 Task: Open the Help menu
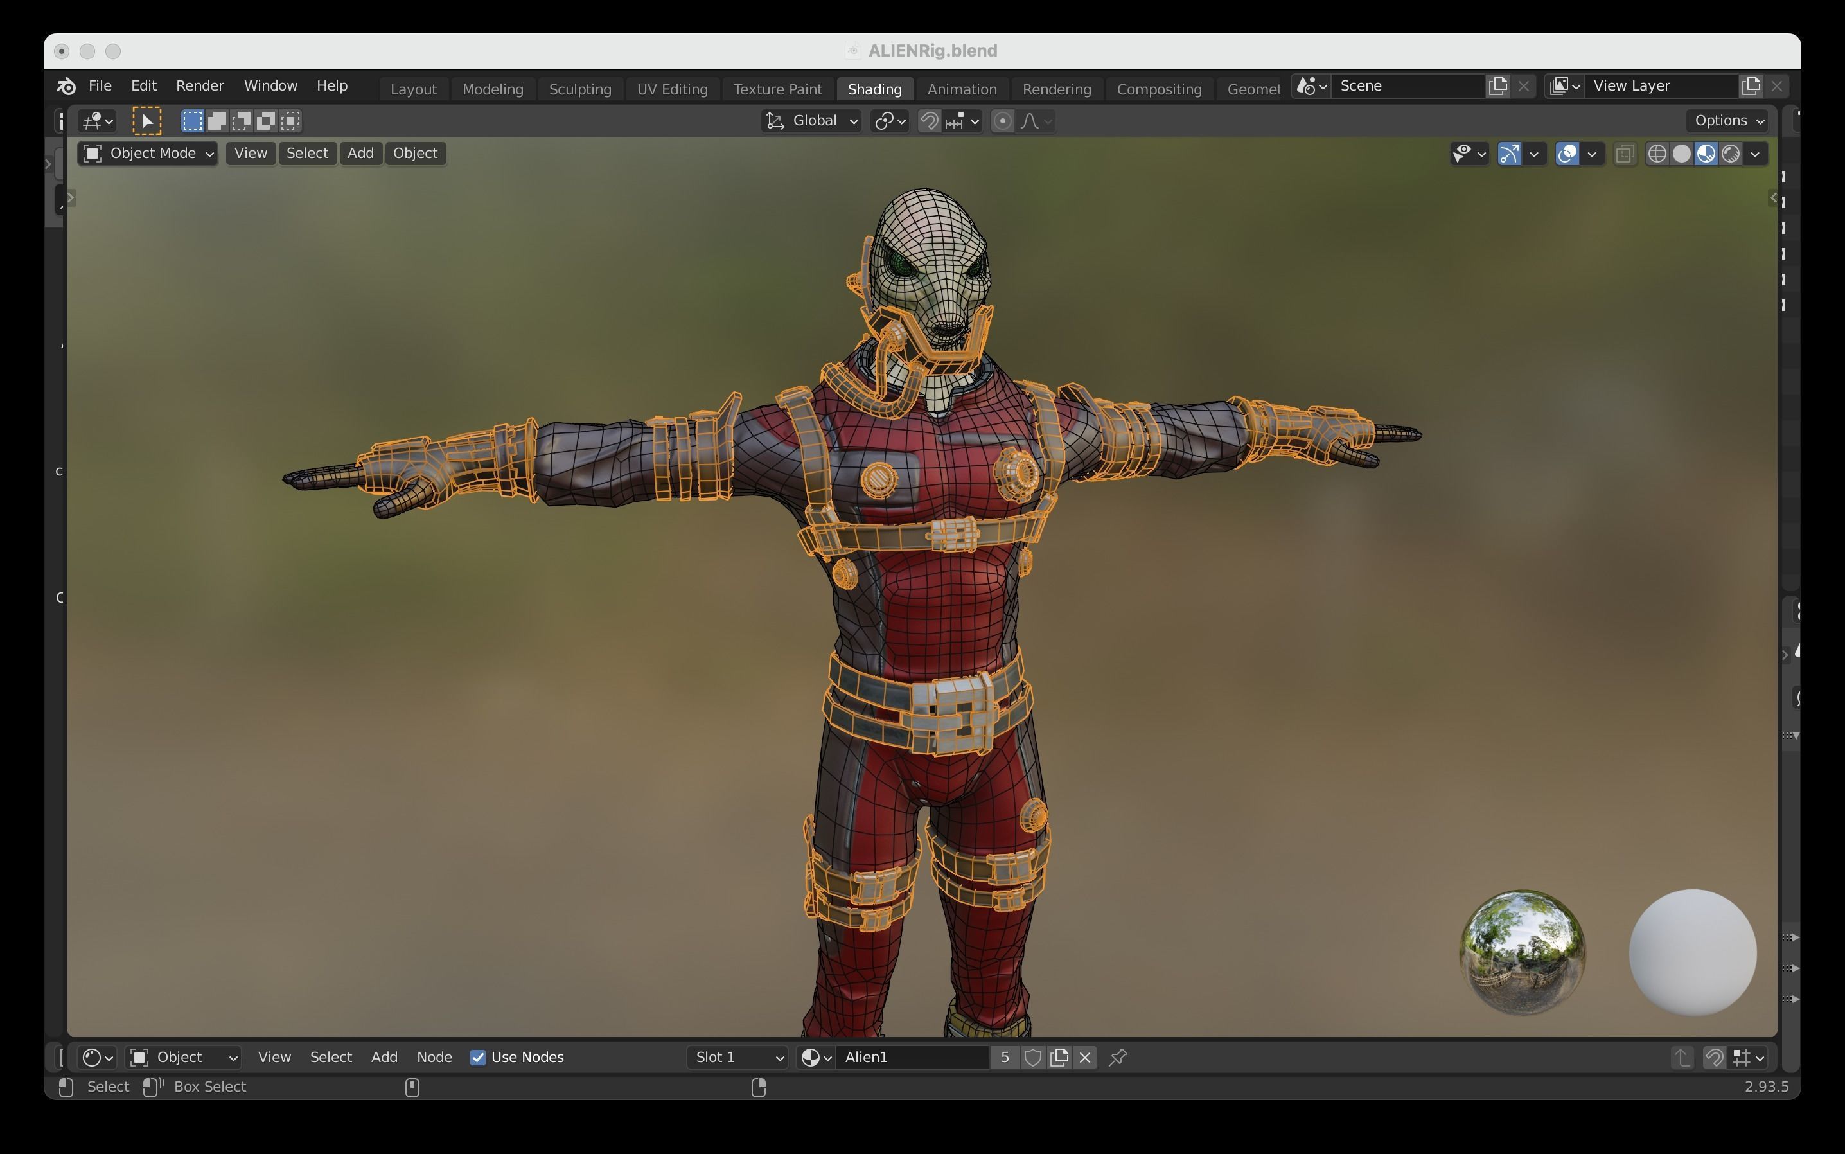(x=332, y=85)
